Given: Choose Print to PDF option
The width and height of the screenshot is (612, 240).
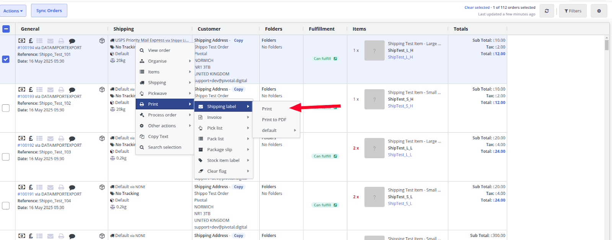Looking at the screenshot, I should (276, 120).
